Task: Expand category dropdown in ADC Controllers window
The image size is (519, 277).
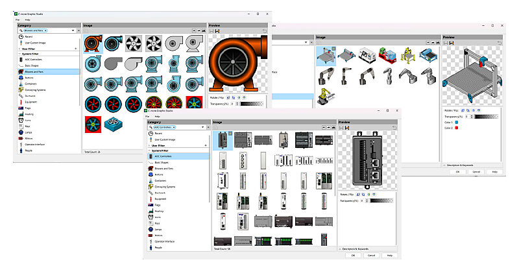Action: tap(203, 127)
